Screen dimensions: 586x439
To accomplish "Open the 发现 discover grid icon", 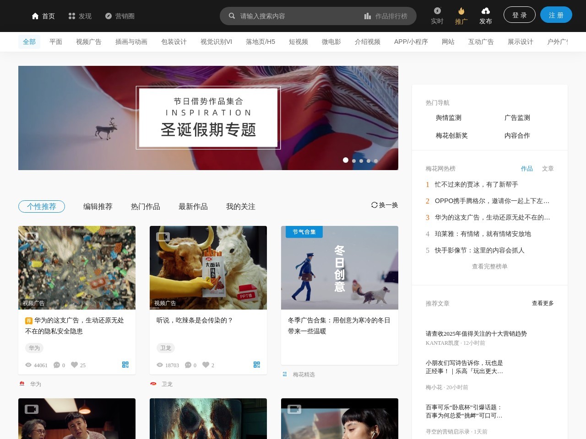I will pos(72,16).
